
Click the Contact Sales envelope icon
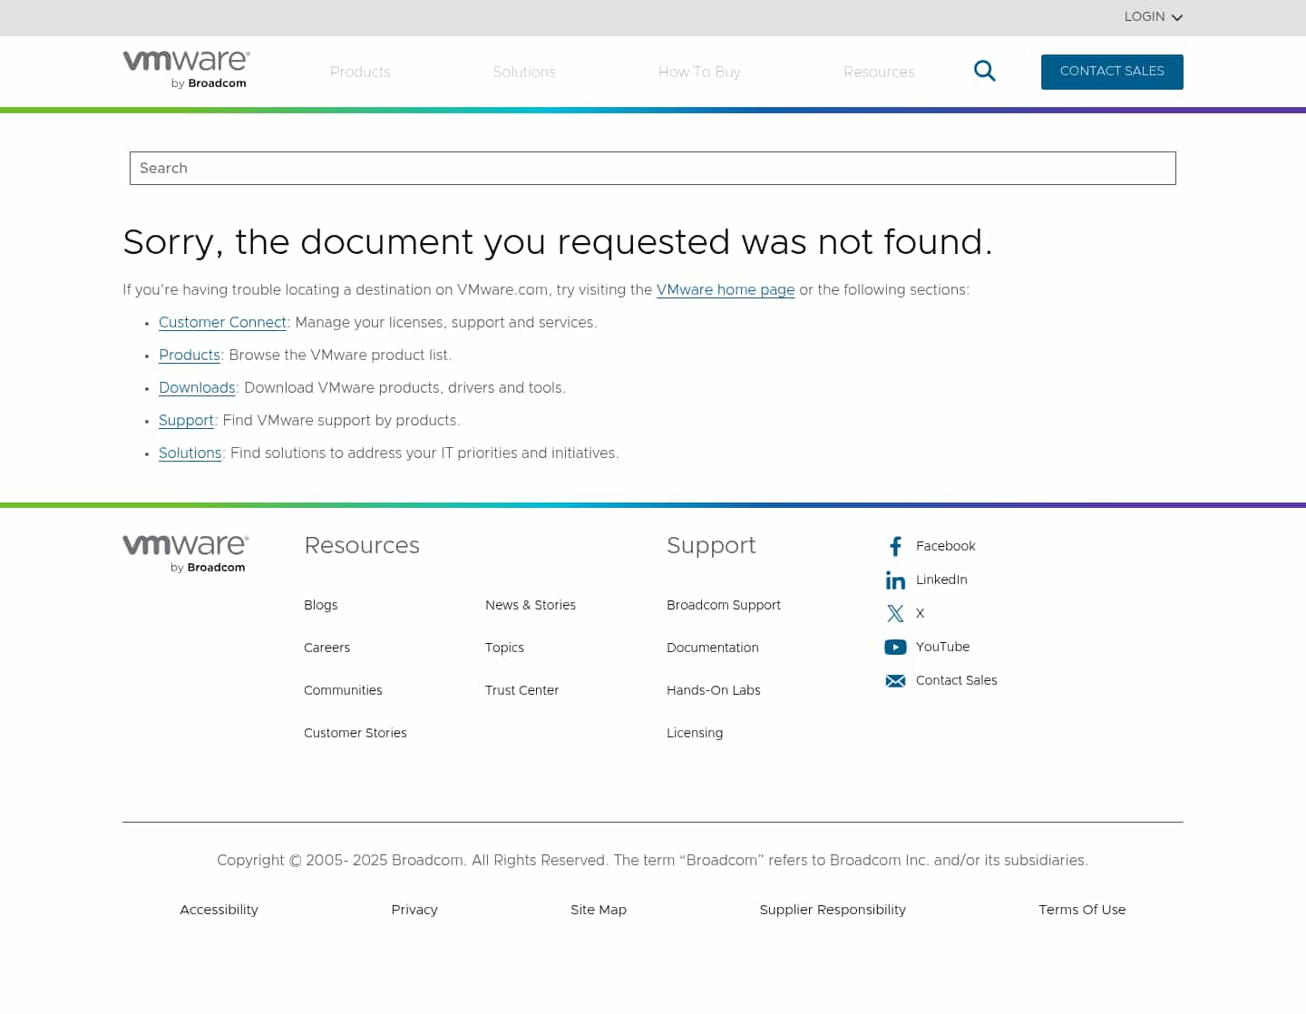pos(895,681)
